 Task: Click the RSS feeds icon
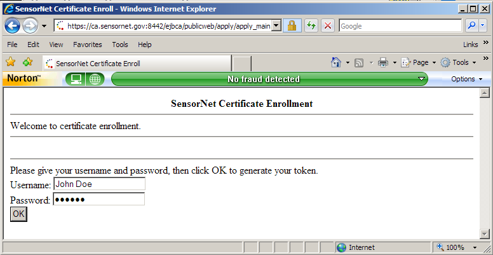click(359, 63)
